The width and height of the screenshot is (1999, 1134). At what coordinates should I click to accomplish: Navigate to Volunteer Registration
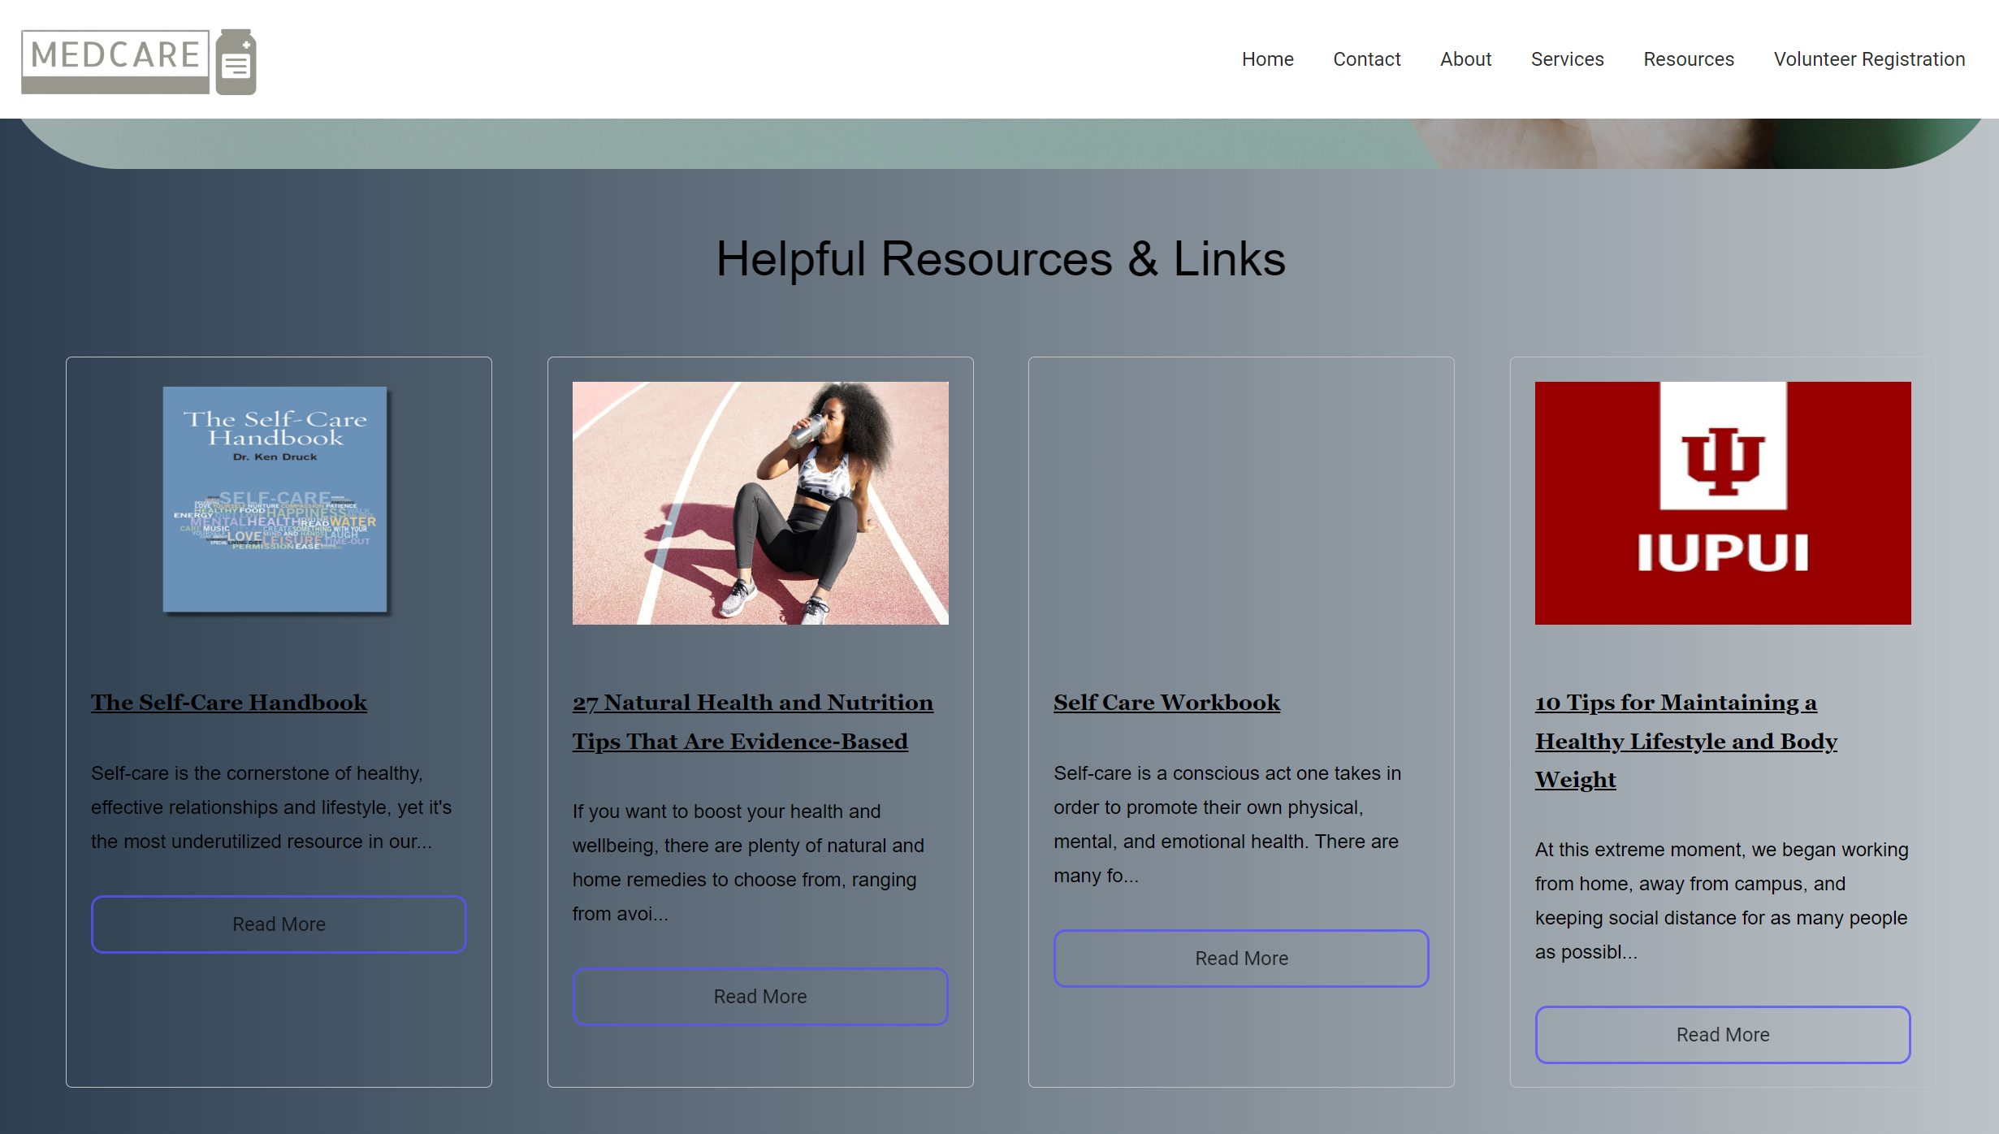coord(1868,59)
